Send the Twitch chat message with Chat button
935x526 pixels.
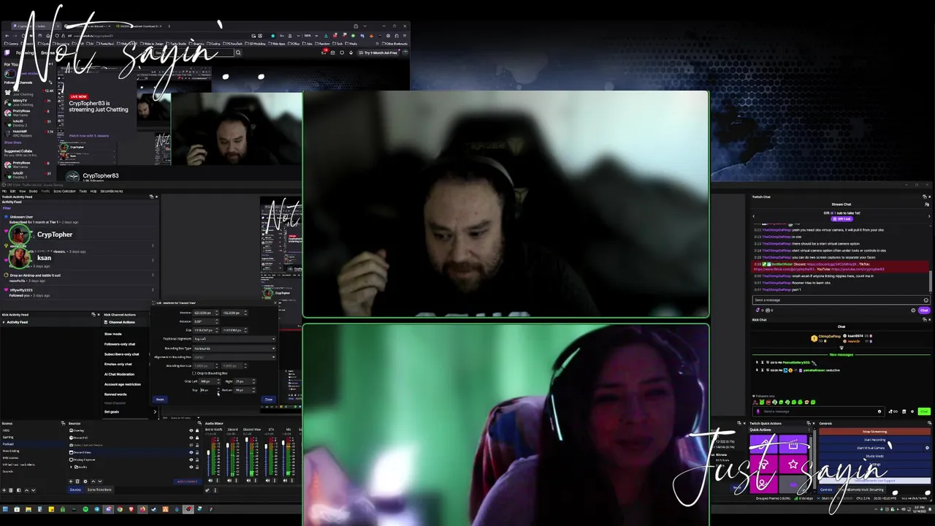[x=924, y=310]
